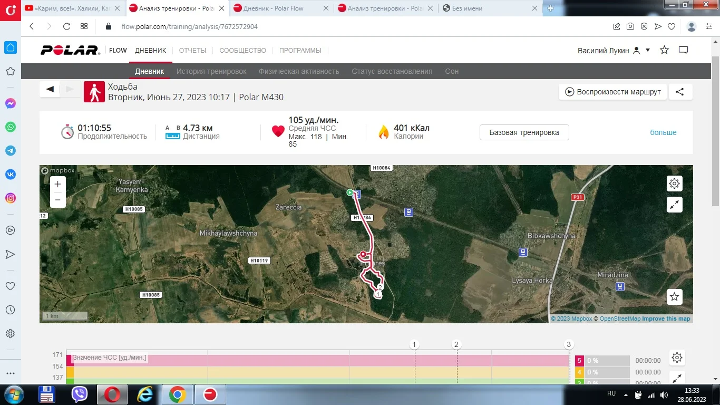Open a new browser tab
Screen dimensions: 720x405
[x=551, y=8]
